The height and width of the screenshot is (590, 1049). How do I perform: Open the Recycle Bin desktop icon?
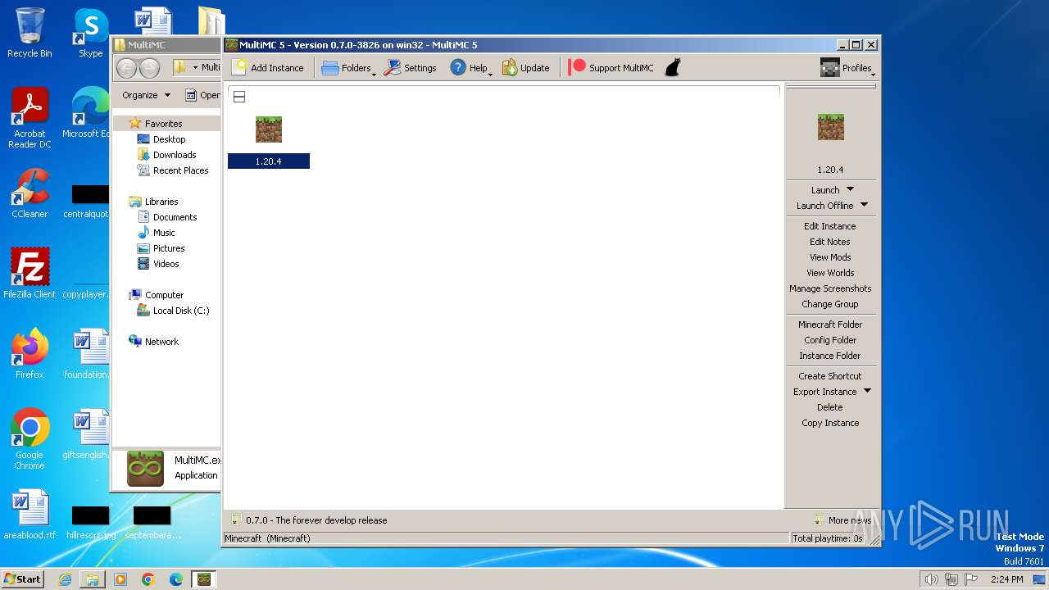pyautogui.click(x=30, y=33)
